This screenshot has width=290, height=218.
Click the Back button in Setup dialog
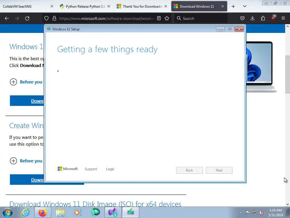pyautogui.click(x=189, y=170)
